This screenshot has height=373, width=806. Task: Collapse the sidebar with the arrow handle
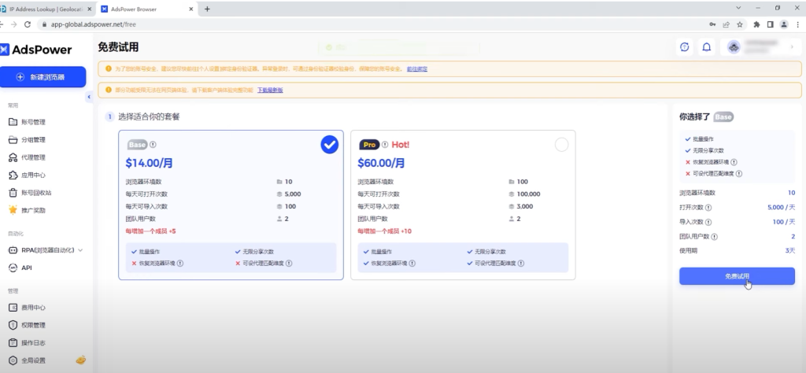pyautogui.click(x=89, y=97)
